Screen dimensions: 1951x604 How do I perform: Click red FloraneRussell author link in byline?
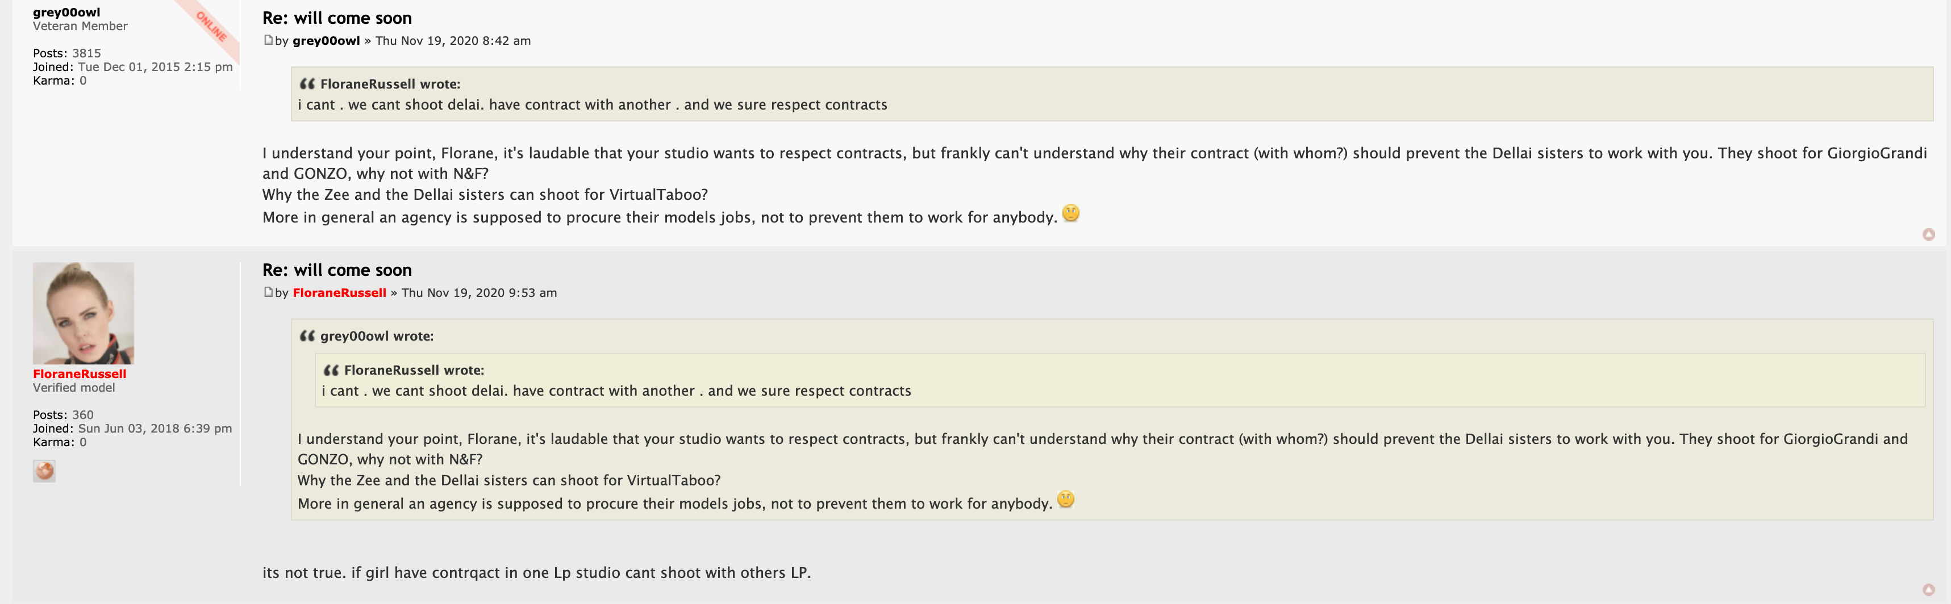point(339,293)
